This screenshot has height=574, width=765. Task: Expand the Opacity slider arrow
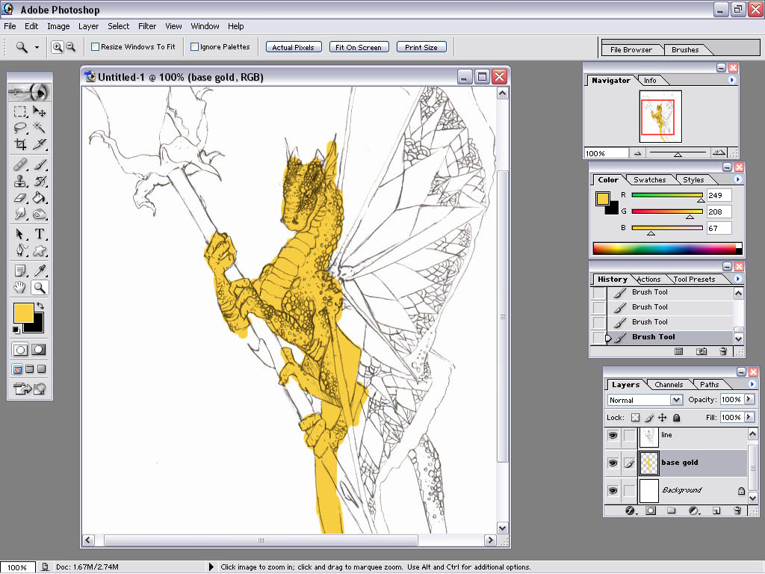click(749, 400)
